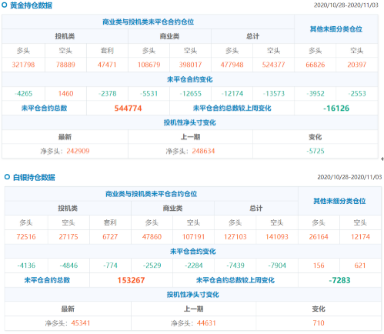384x334 pixels.
Task: Open the 白银持仓数据 section title
Action: tap(34, 177)
